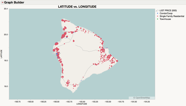Click the -156.00 longitude tick label
Viewport: 186px width, 106px height.
(56, 102)
